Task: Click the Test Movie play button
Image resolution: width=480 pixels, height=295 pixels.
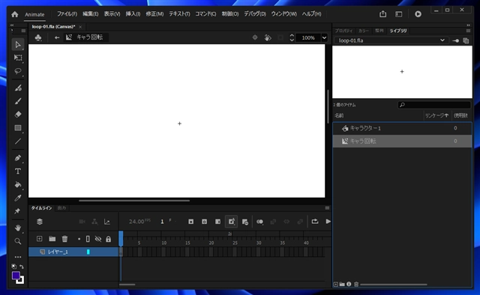Action: tap(418, 14)
